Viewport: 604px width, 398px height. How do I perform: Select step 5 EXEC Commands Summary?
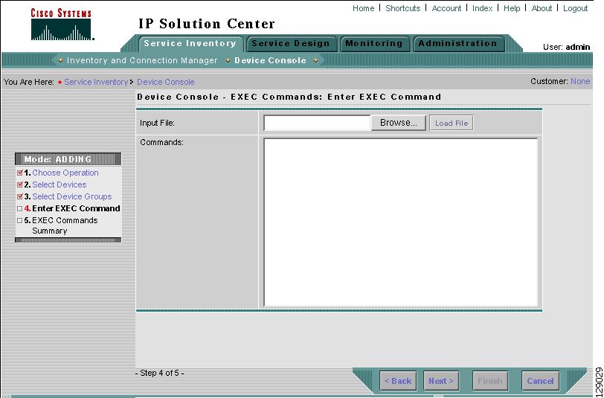point(65,225)
